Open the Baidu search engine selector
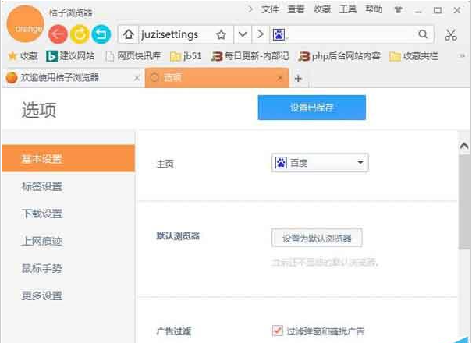This screenshot has height=343, width=472. (x=279, y=35)
